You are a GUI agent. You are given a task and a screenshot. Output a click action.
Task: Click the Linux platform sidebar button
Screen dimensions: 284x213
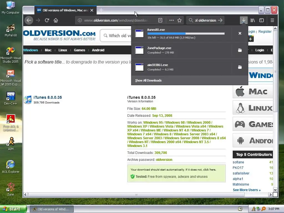253,108
